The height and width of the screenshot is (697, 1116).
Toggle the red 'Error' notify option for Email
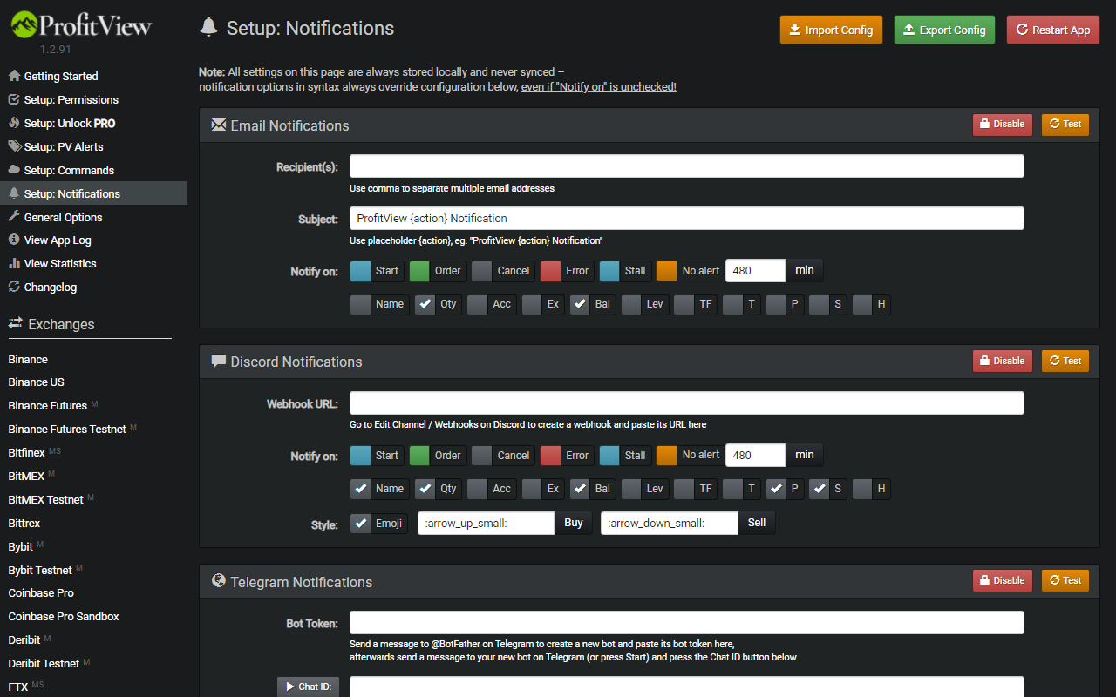click(x=551, y=271)
